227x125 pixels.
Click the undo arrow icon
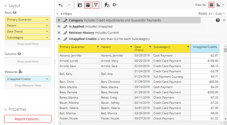tap(61, 5)
